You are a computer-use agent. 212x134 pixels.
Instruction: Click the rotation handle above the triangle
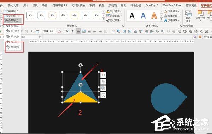tap(81, 65)
